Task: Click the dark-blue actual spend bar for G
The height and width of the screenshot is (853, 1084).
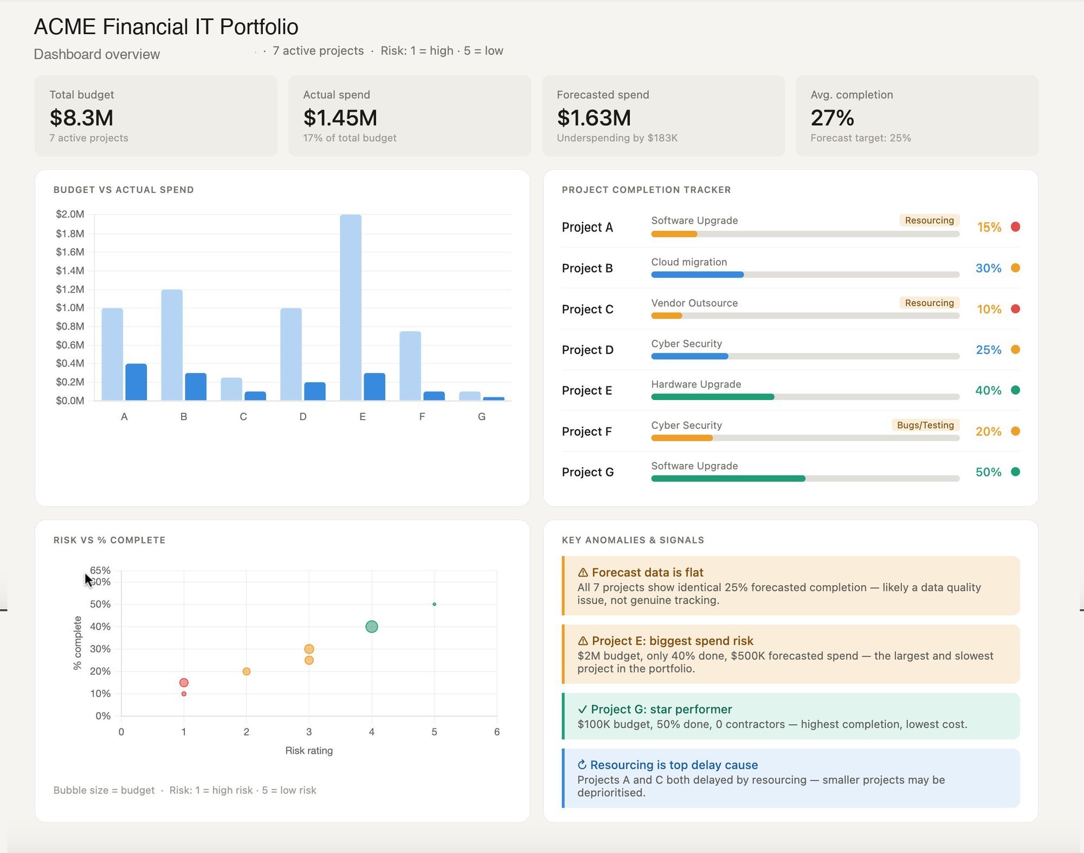Action: click(x=494, y=399)
